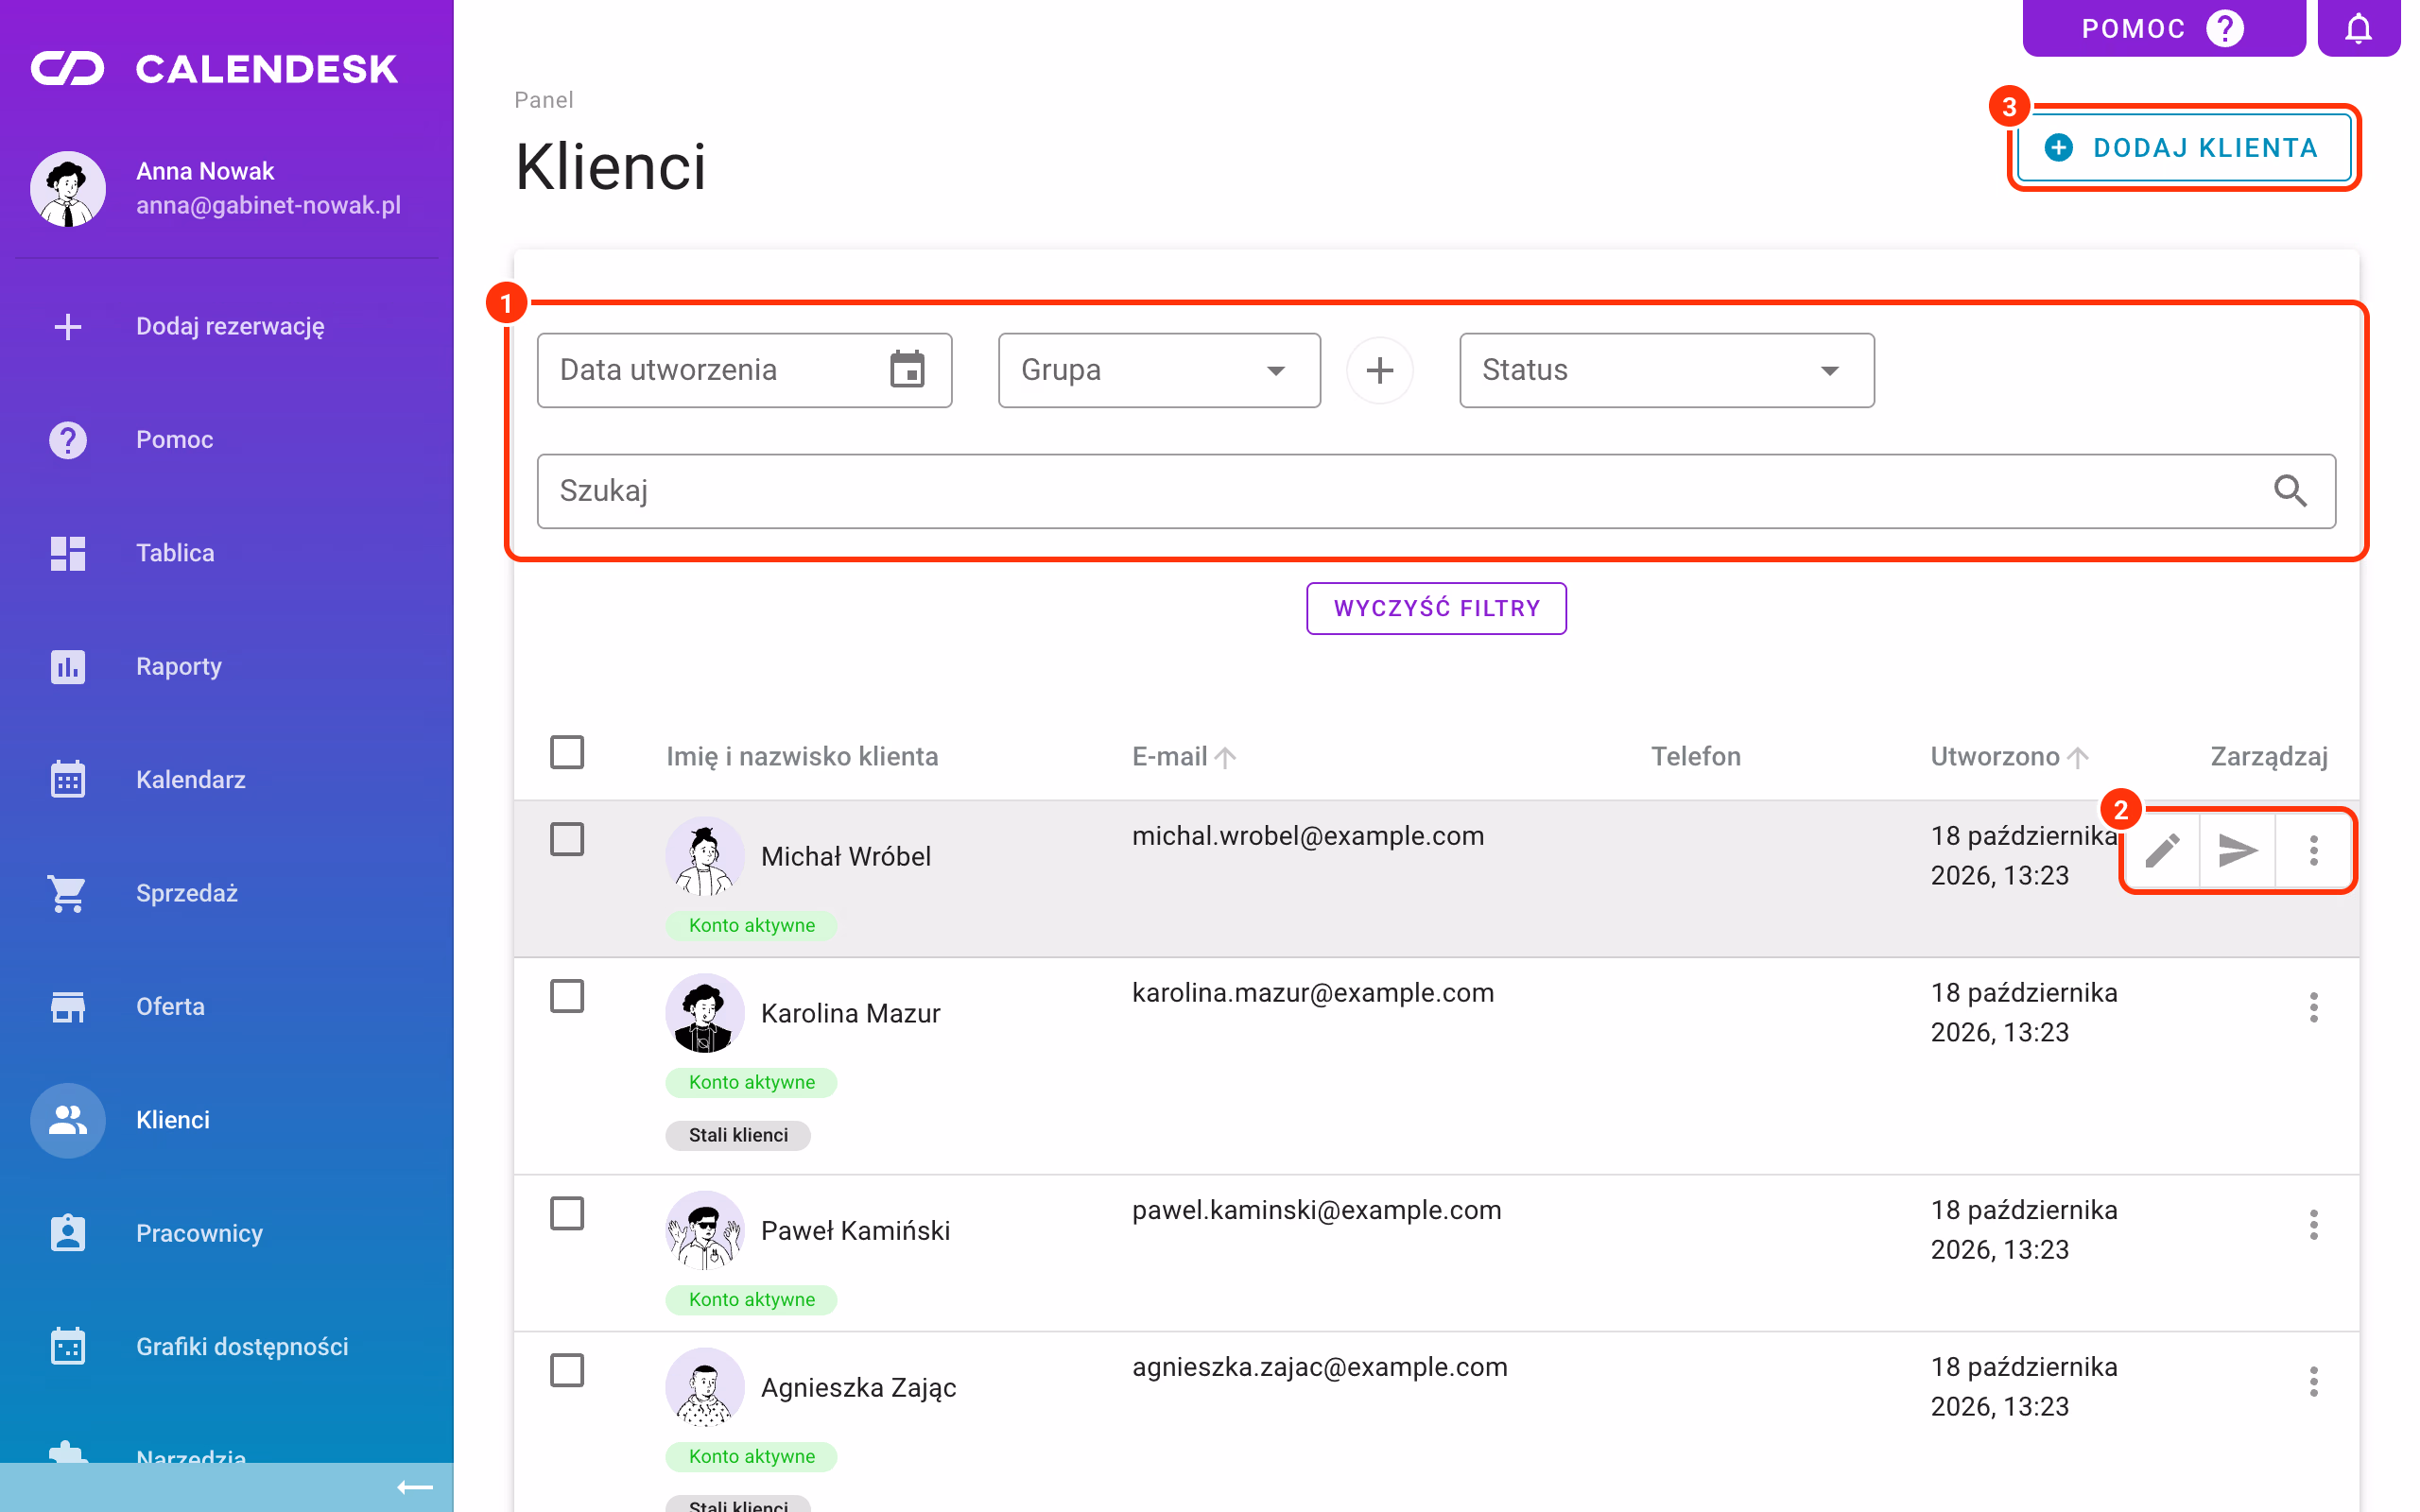Image resolution: width=2420 pixels, height=1512 pixels.
Task: Click the Raporty chart icon
Action: point(68,666)
